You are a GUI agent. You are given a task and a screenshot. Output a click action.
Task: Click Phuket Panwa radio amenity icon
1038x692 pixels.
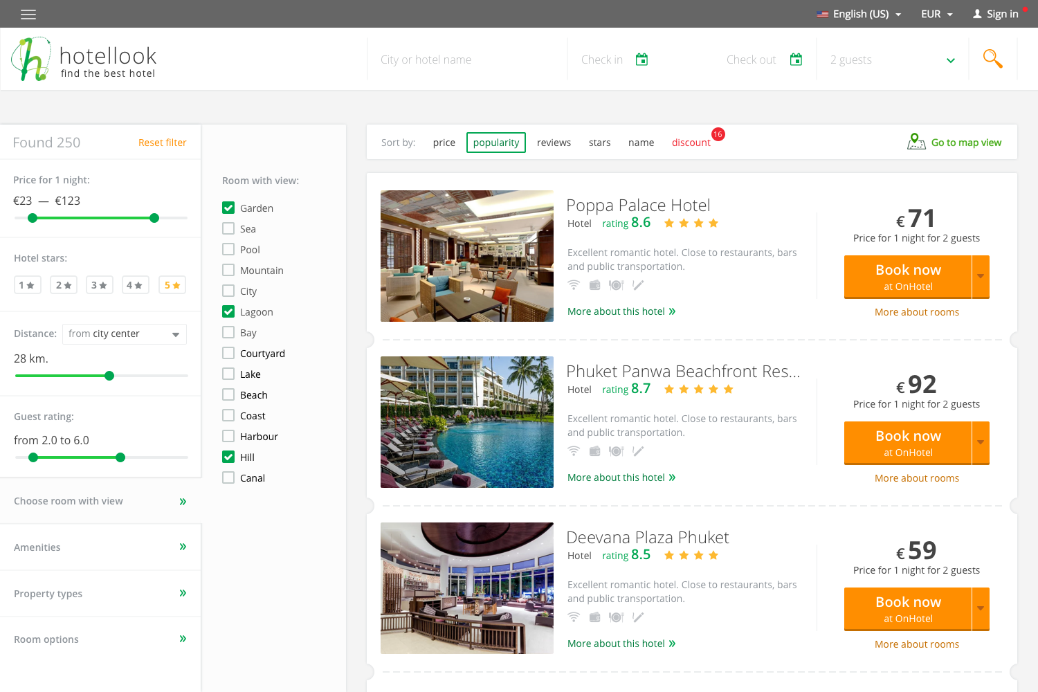click(594, 451)
